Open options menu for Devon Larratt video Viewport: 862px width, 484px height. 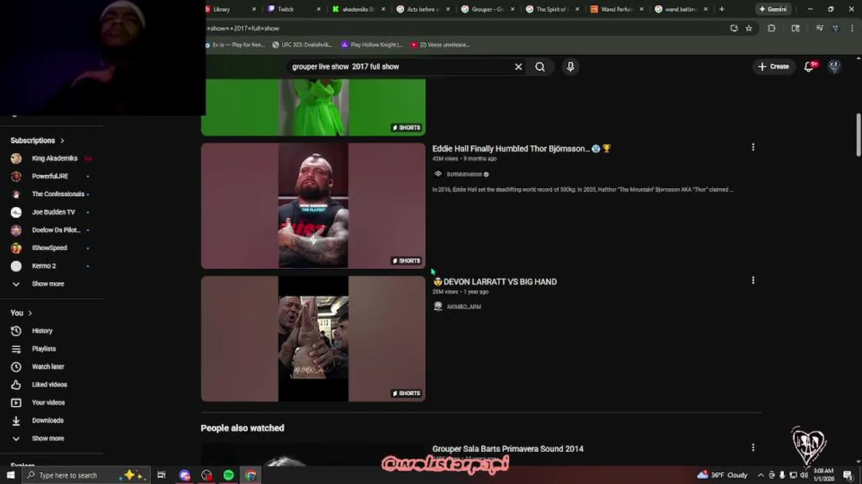753,280
